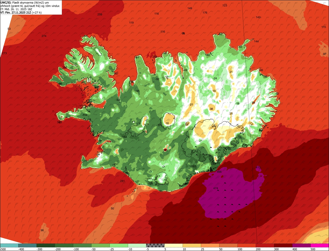Click the ocean value 123 north of Iceland

pos(225,5)
